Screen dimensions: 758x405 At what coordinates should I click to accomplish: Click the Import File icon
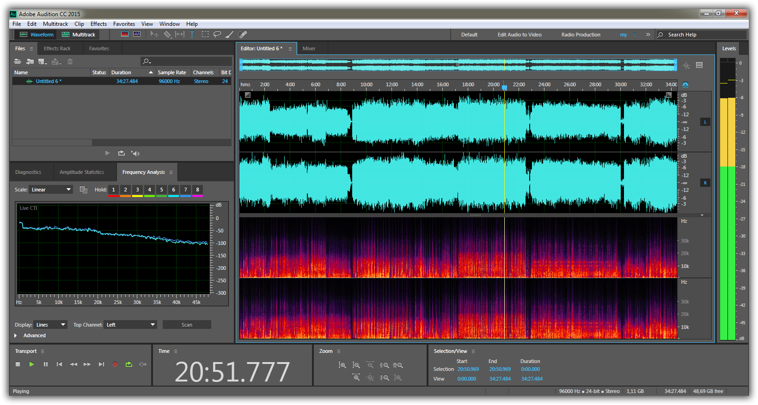(x=30, y=61)
